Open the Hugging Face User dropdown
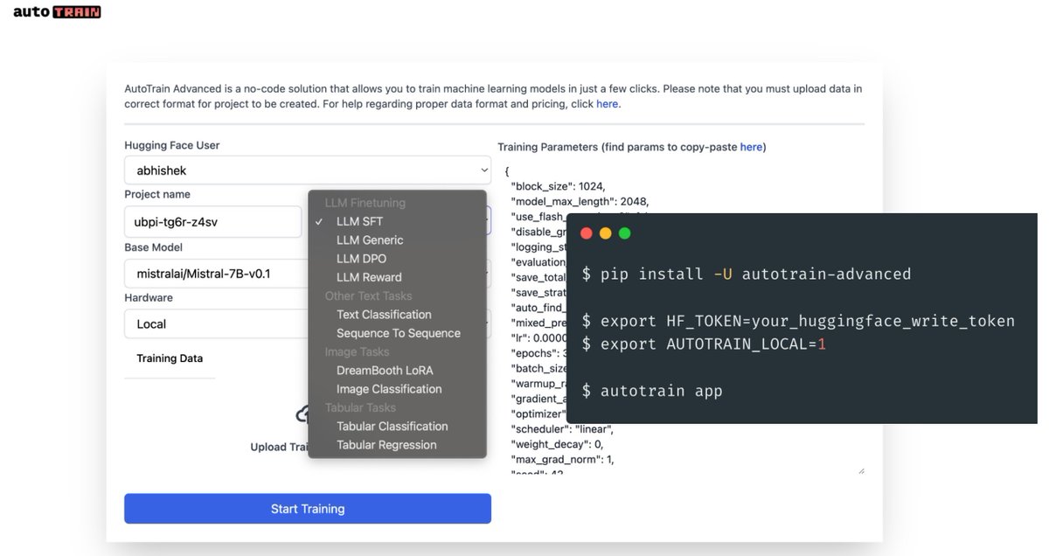The width and height of the screenshot is (1049, 556). coord(308,170)
